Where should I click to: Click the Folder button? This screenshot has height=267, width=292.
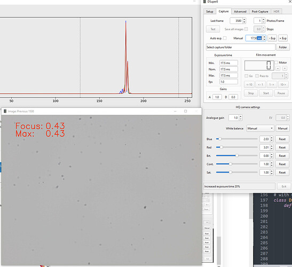283,47
